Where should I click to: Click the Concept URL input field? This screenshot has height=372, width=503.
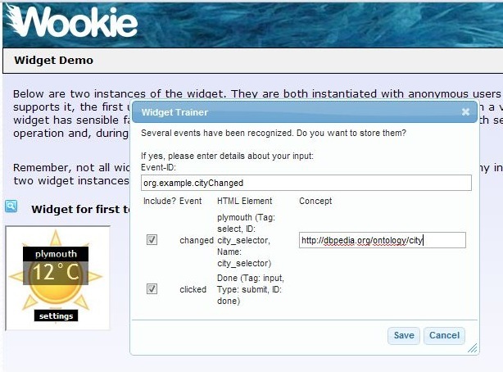383,240
